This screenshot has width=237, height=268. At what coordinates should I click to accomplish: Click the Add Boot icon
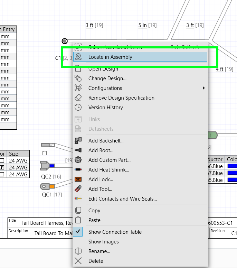click(78, 150)
